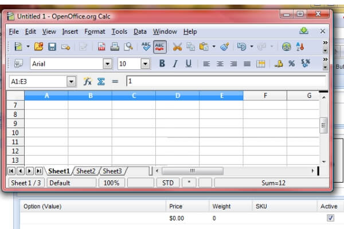
Task: Click the 100% zoom status field
Action: point(111,183)
